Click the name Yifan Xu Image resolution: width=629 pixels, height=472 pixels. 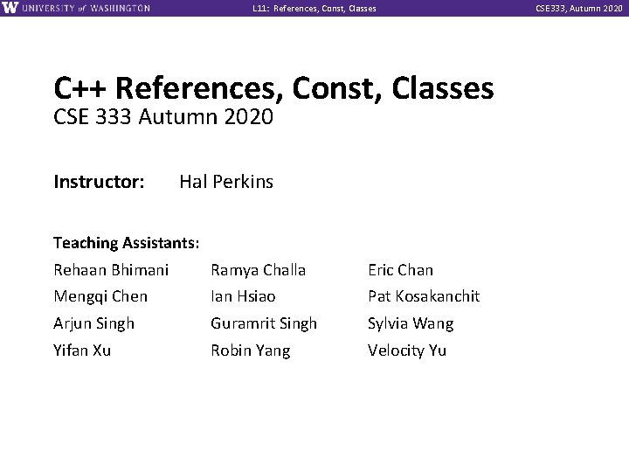pos(82,351)
